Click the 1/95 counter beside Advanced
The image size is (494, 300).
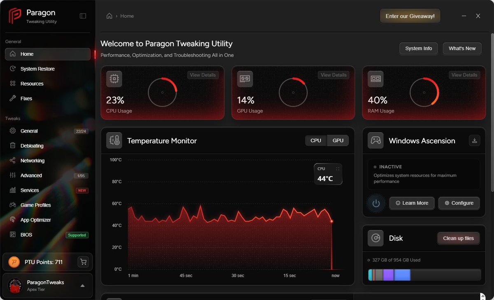[81, 176]
